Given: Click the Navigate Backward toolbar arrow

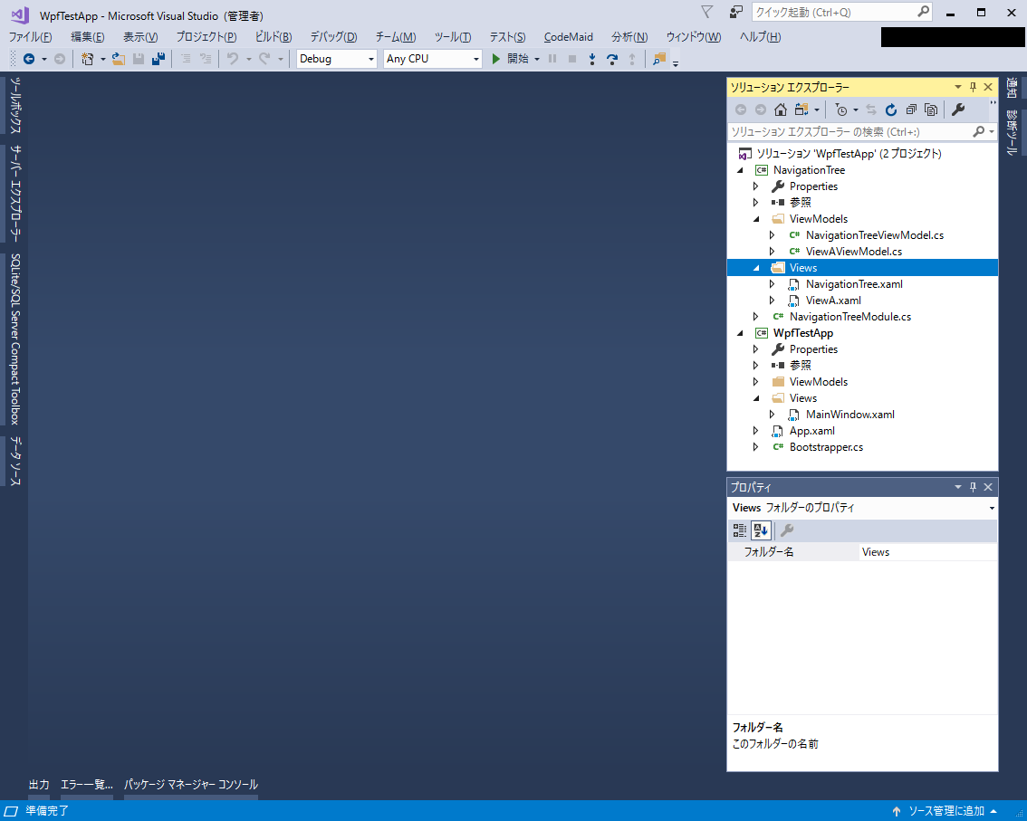Looking at the screenshot, I should [x=29, y=59].
